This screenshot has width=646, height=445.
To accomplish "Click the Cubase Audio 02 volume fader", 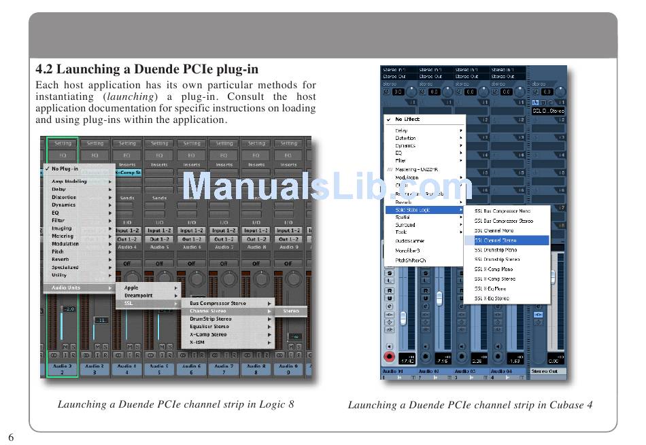I will click(x=439, y=298).
